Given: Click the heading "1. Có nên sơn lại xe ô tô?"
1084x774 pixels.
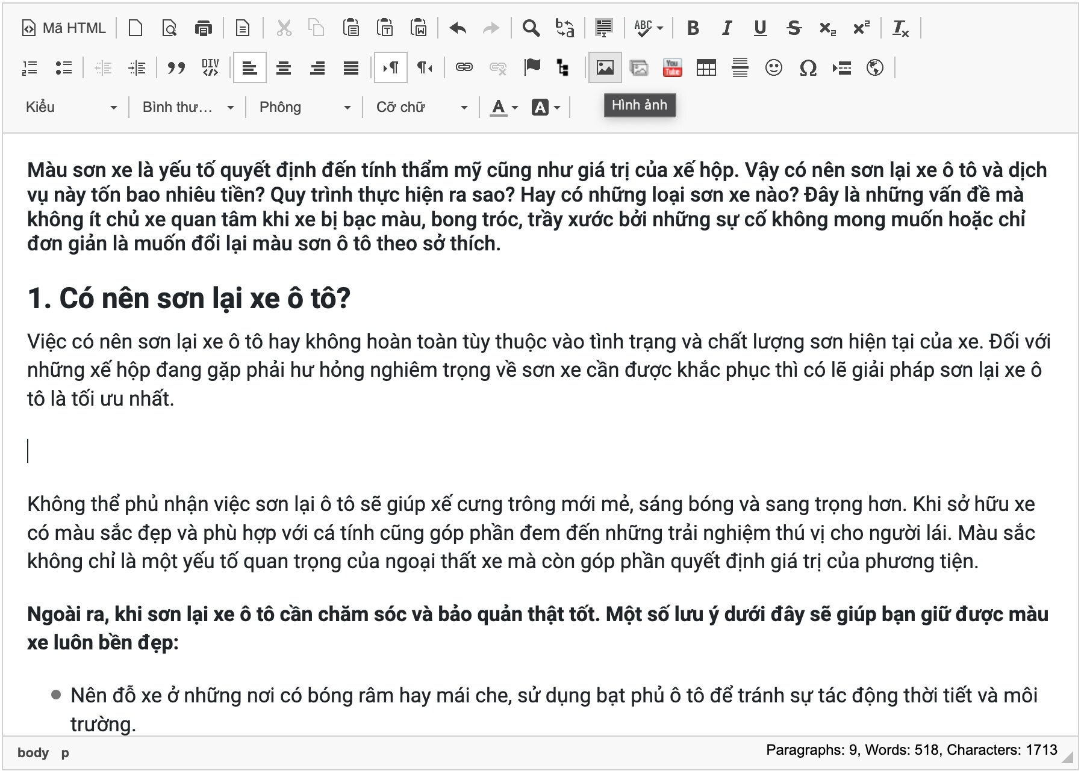Looking at the screenshot, I should click(189, 298).
